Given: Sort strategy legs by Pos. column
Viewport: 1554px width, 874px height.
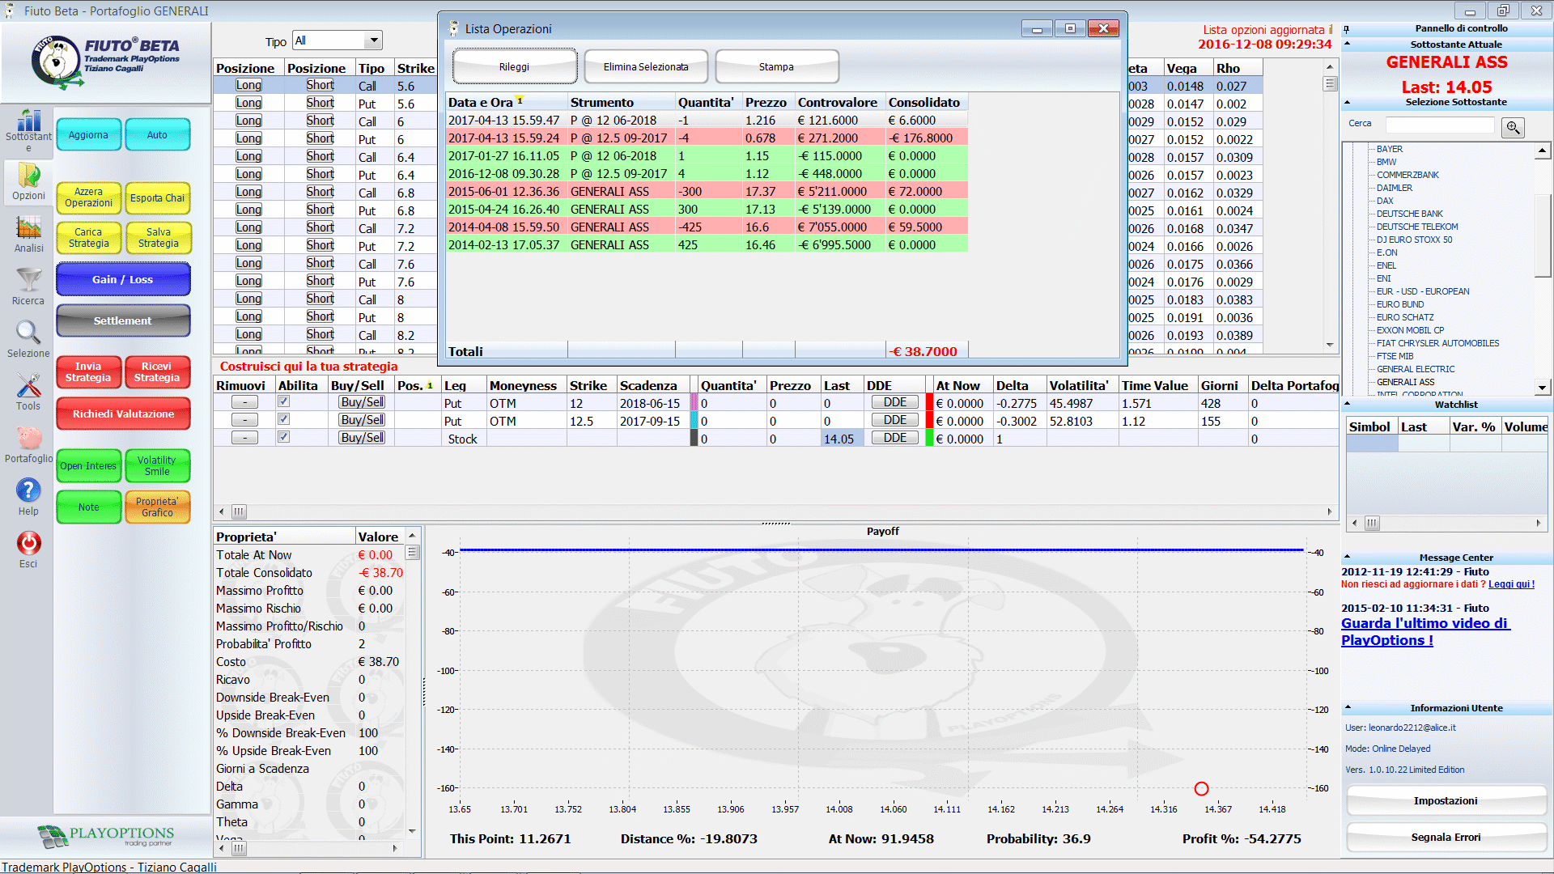Looking at the screenshot, I should coord(416,385).
